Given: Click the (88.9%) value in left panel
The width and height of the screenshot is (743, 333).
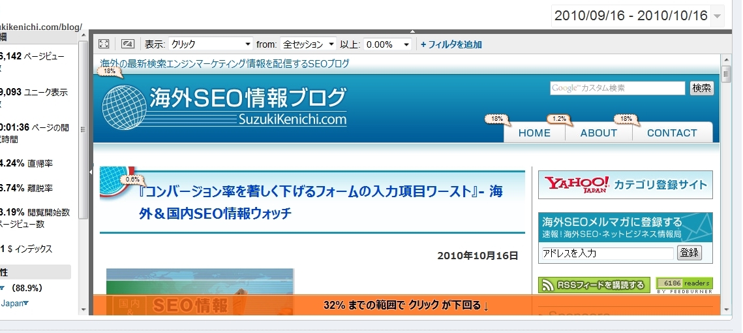Looking at the screenshot, I should point(27,288).
